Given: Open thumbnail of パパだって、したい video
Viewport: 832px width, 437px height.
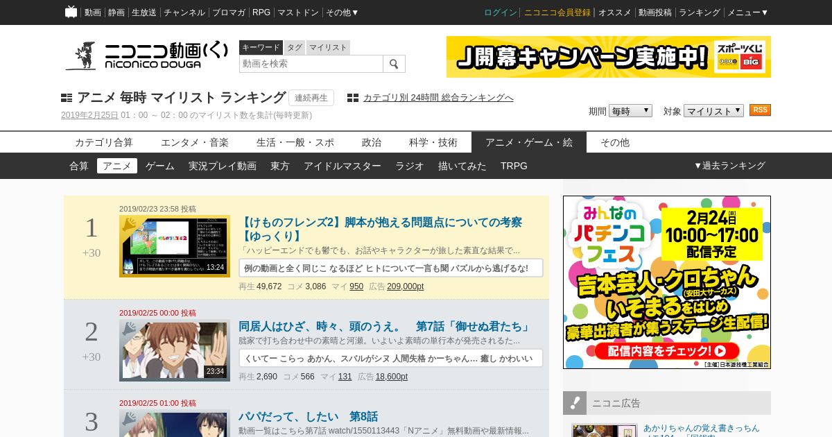Looking at the screenshot, I should pyautogui.click(x=175, y=425).
